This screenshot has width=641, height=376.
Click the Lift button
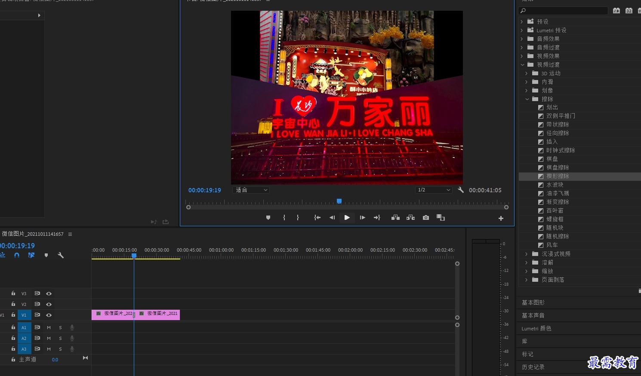(396, 218)
